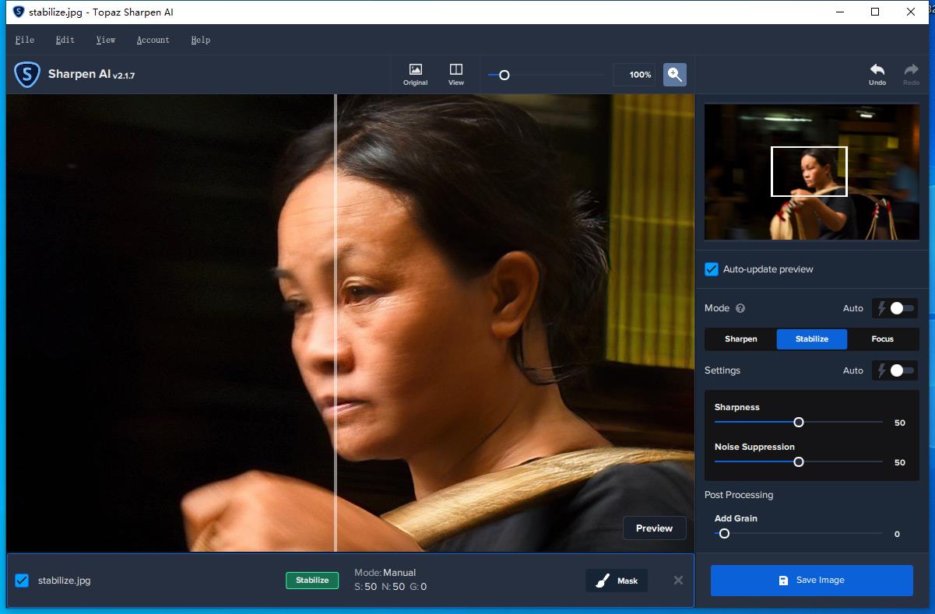Switch to the Focus mode tab
This screenshot has height=614, width=935.
(882, 339)
